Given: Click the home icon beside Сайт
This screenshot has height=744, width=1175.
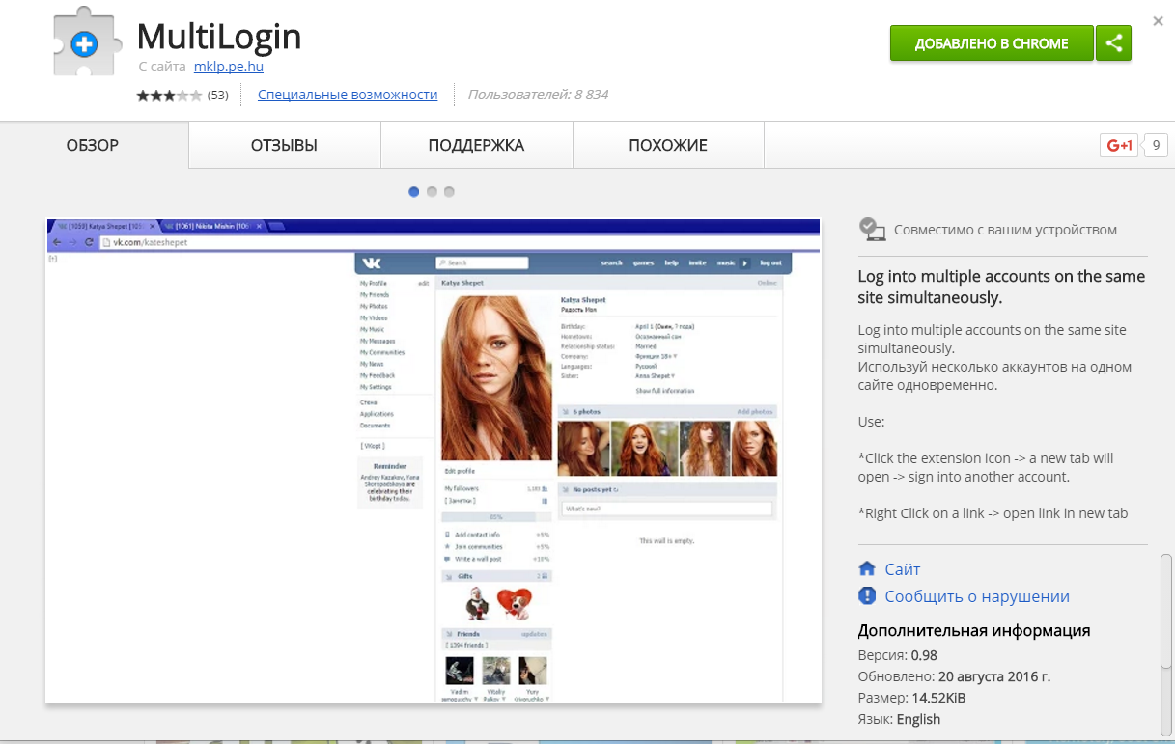Looking at the screenshot, I should (x=867, y=569).
